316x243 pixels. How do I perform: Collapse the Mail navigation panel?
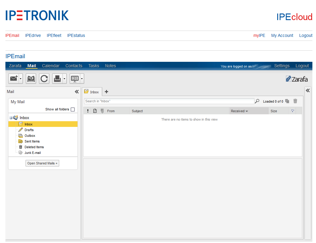click(x=77, y=92)
